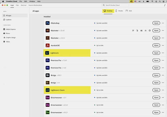
Task: Click the Acrobat DC app icon
Action: 47,45
